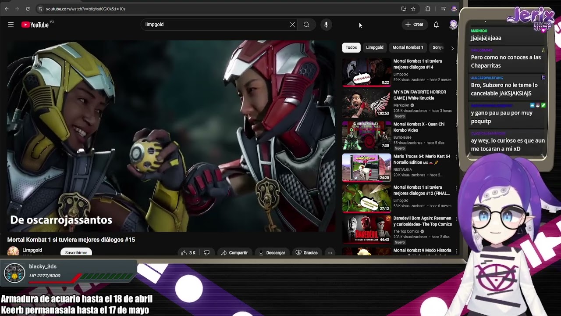This screenshot has width=561, height=316.
Task: Open browser media control icon
Action: tap(444, 9)
